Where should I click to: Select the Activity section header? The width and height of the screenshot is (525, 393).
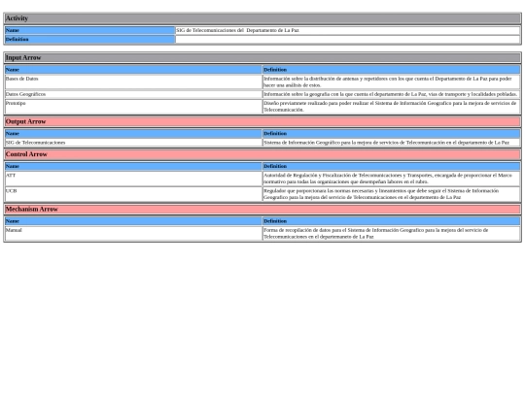pos(262,18)
